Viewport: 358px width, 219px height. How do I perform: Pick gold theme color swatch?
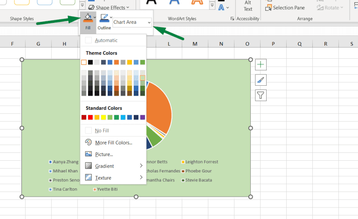tap(130, 62)
